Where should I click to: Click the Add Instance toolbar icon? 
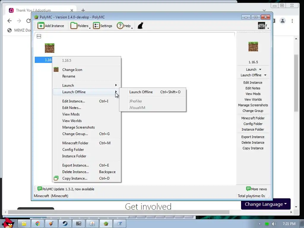(x=41, y=26)
